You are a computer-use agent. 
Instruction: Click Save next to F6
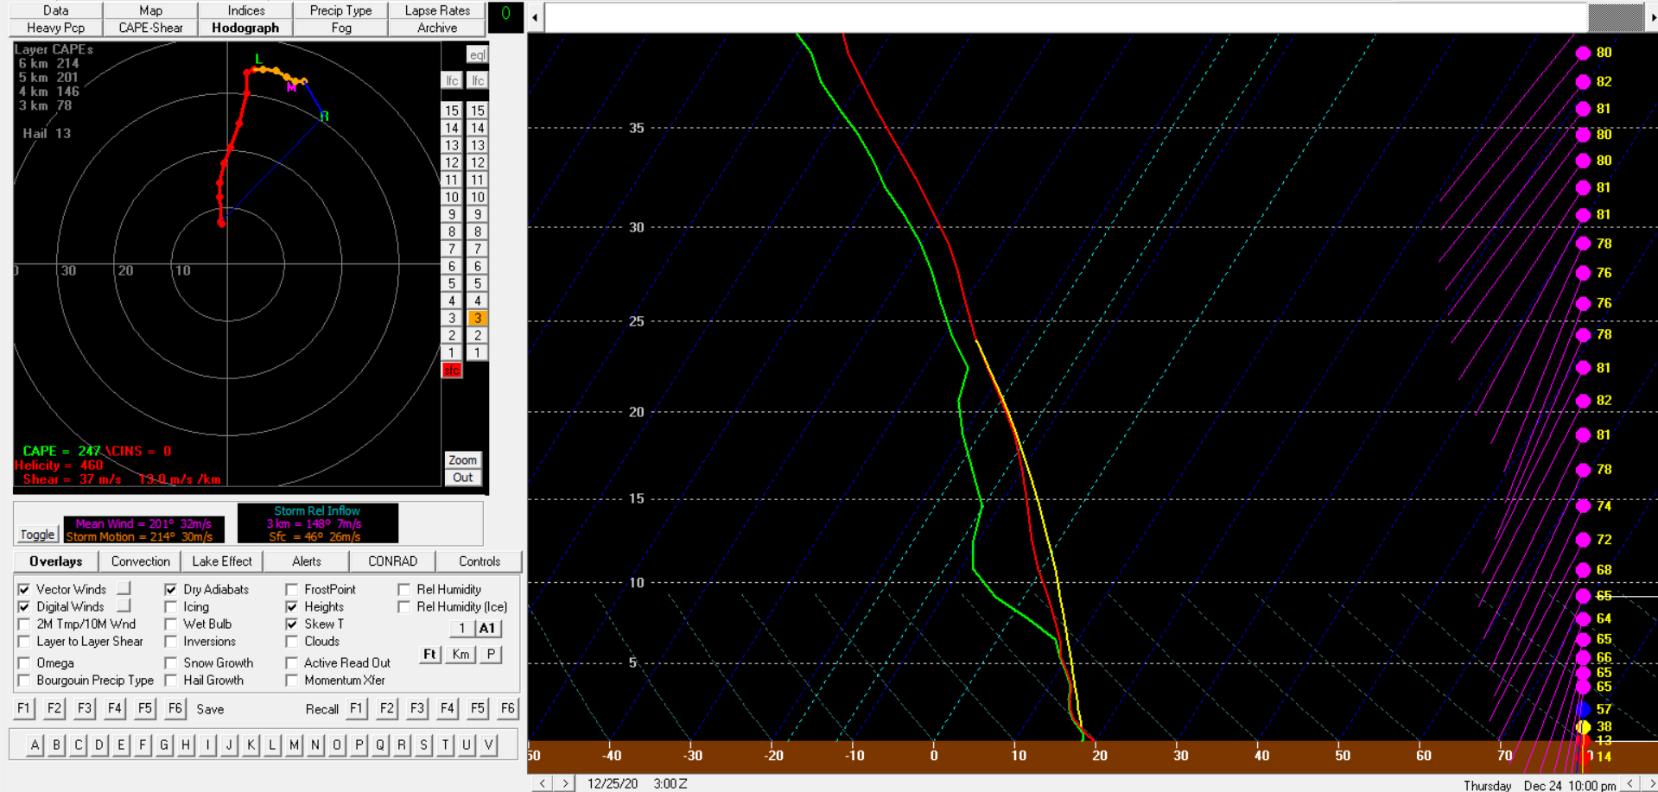(x=210, y=709)
